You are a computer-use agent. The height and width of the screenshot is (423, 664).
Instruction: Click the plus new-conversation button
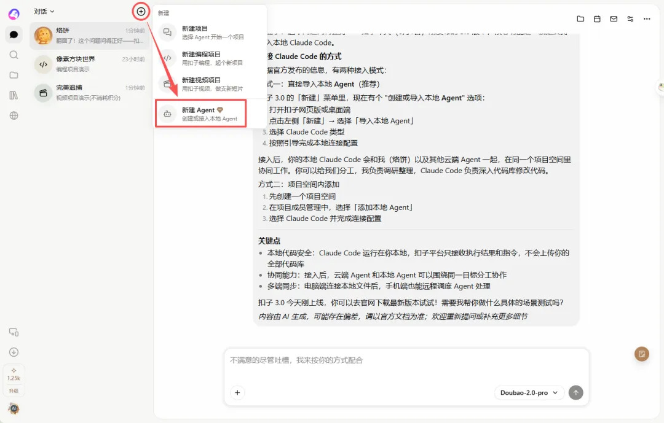point(141,12)
